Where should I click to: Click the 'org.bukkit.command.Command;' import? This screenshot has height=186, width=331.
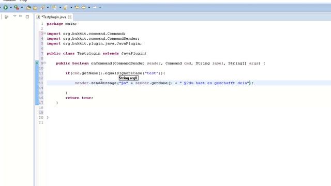click(94, 34)
